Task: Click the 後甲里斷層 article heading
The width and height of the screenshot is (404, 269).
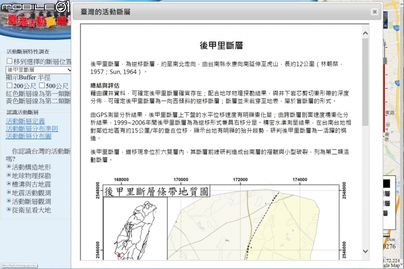Action: (221, 45)
